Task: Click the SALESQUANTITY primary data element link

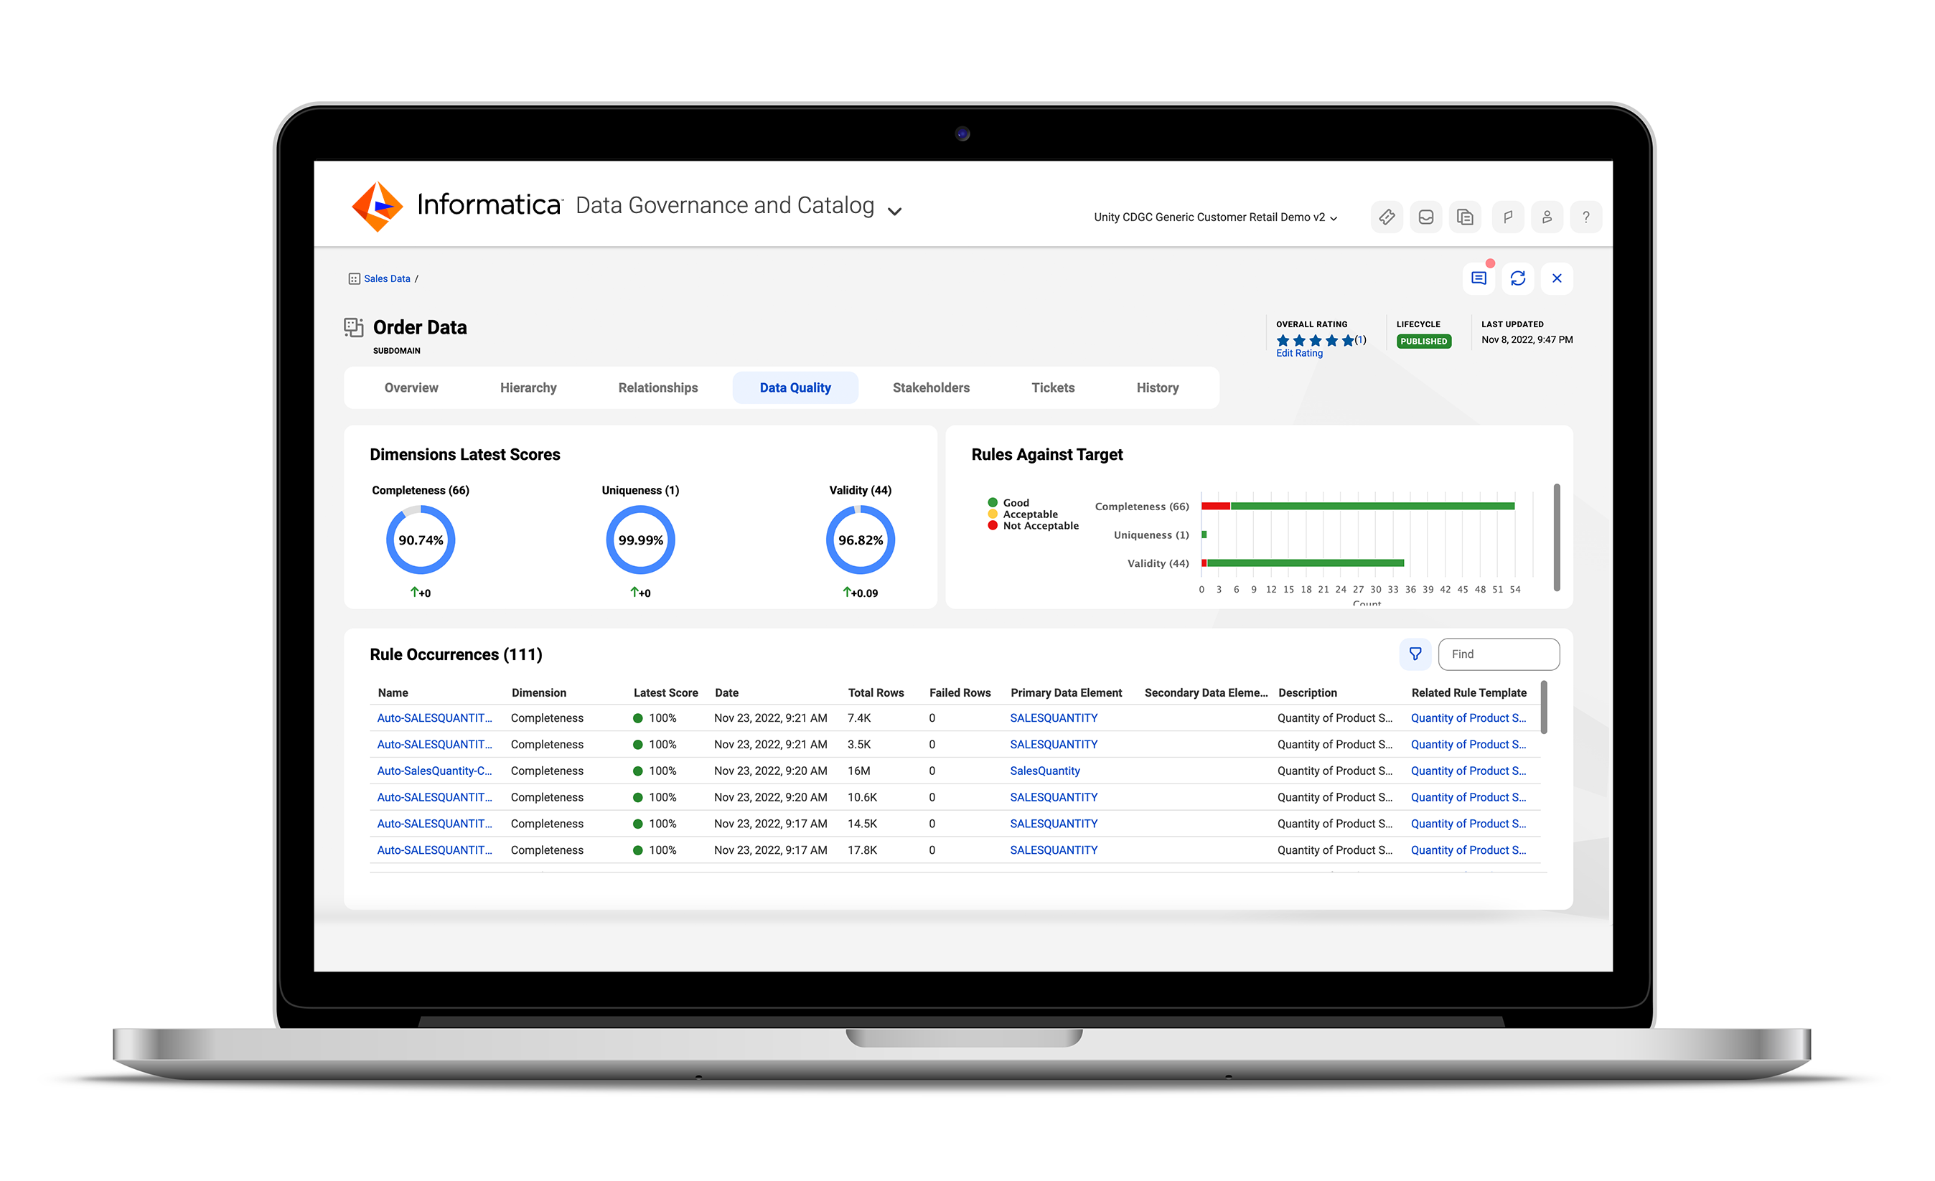Action: click(1054, 717)
